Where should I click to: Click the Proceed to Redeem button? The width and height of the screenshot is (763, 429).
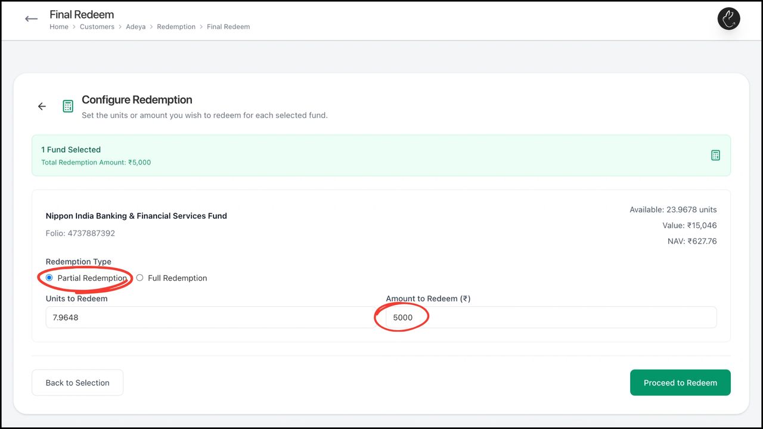coord(680,383)
